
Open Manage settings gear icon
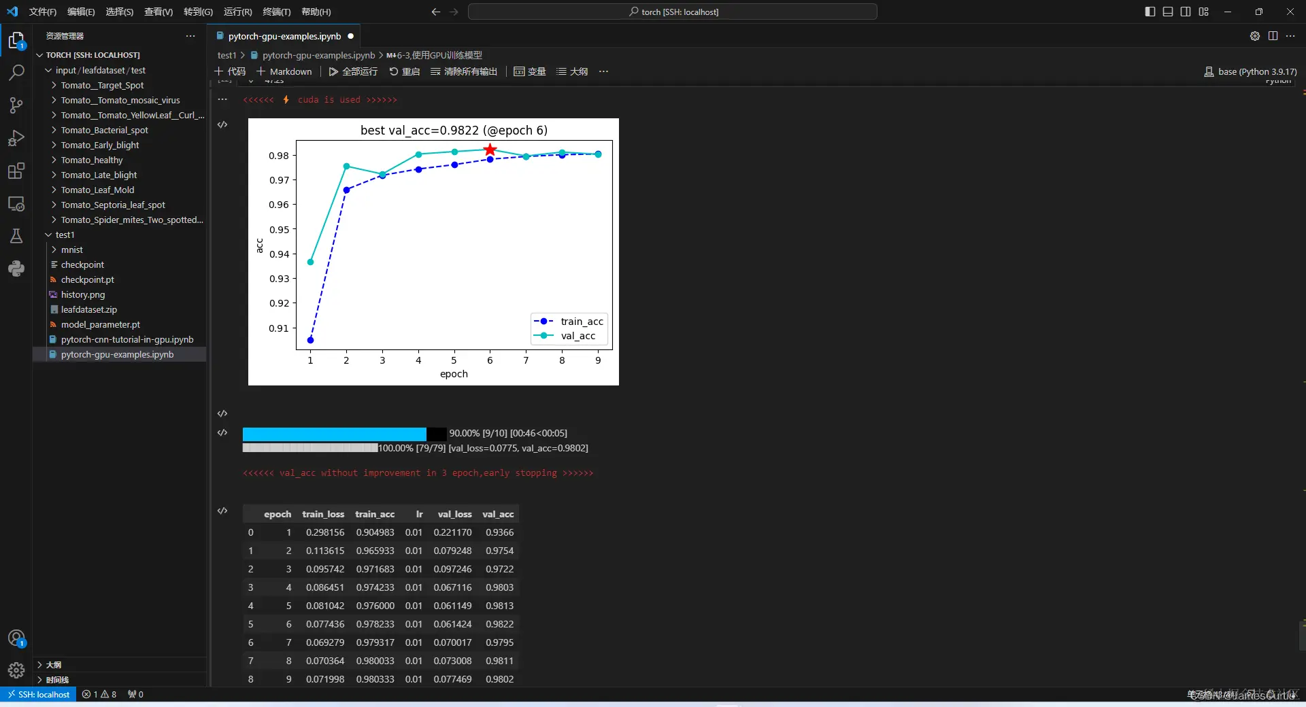point(16,671)
